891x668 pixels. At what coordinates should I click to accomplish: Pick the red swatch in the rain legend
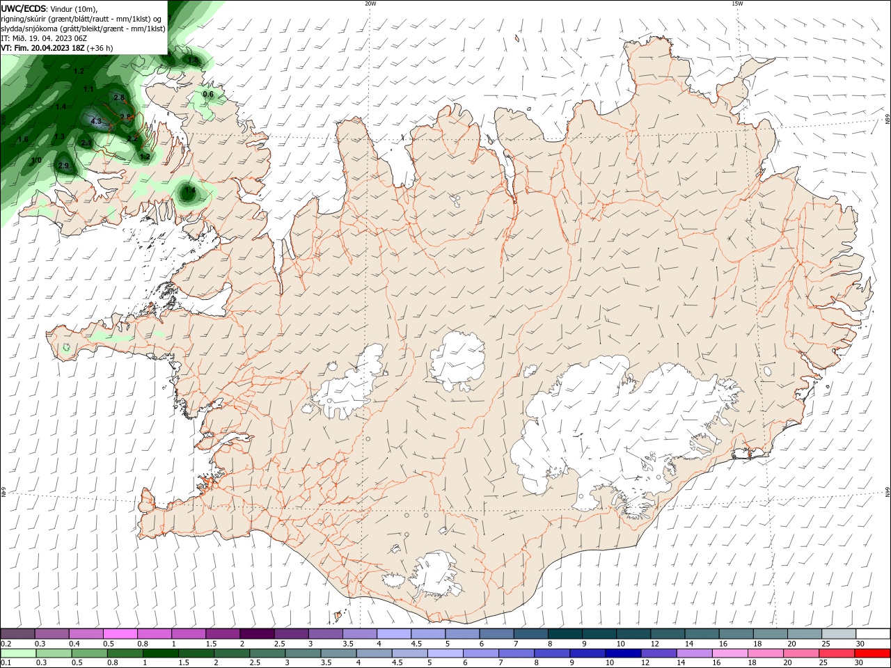click(x=873, y=653)
